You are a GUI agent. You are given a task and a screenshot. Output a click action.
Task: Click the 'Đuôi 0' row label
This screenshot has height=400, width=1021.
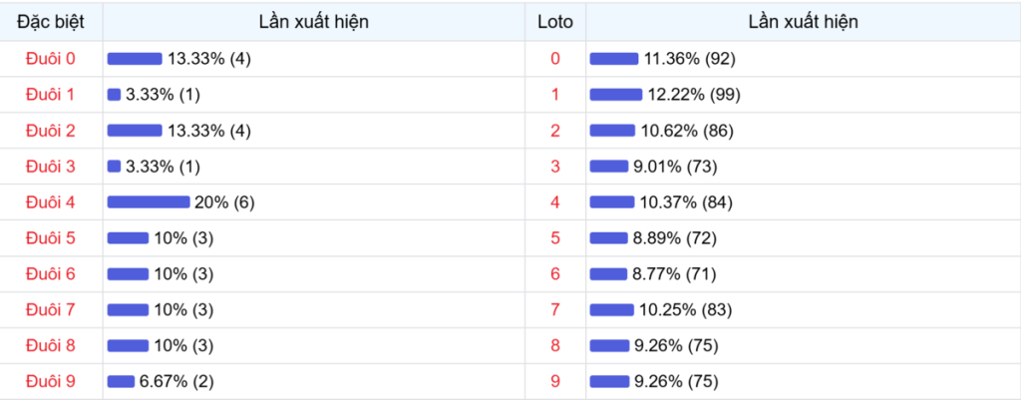[51, 59]
